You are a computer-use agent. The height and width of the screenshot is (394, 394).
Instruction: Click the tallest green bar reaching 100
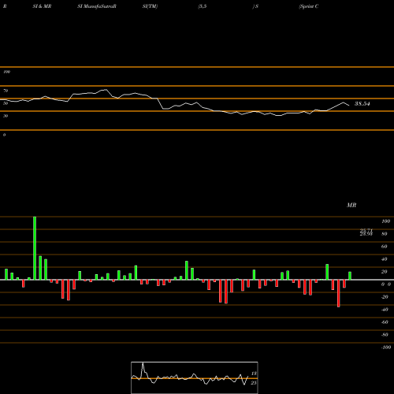(x=35, y=248)
